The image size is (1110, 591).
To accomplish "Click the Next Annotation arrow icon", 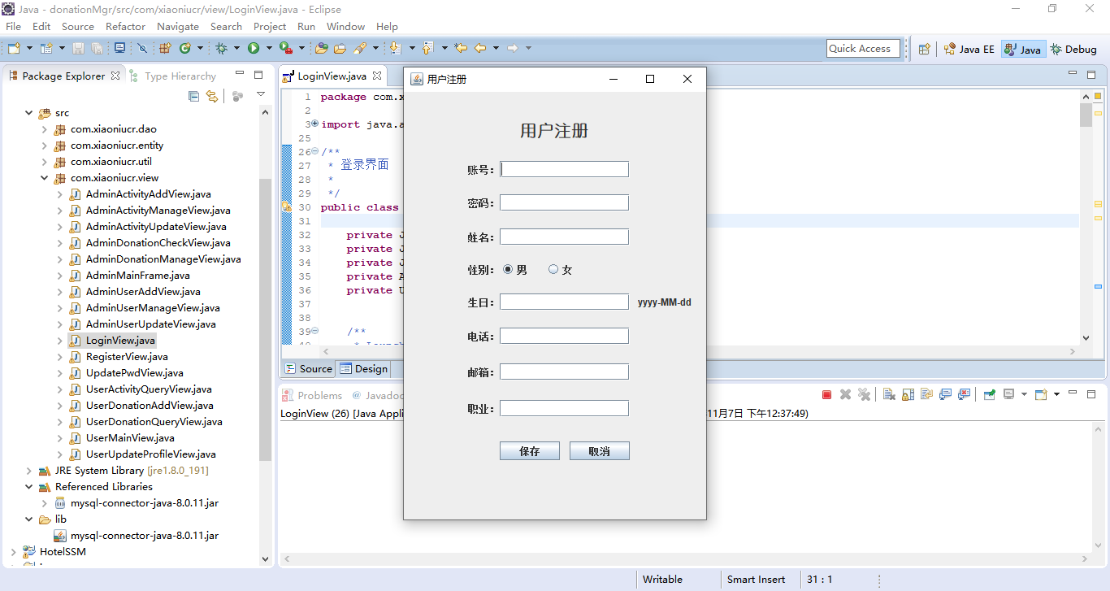I will 395,48.
